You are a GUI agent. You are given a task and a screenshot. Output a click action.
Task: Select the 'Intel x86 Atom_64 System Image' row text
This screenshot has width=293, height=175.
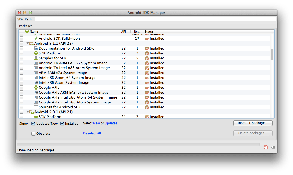tap(67, 78)
